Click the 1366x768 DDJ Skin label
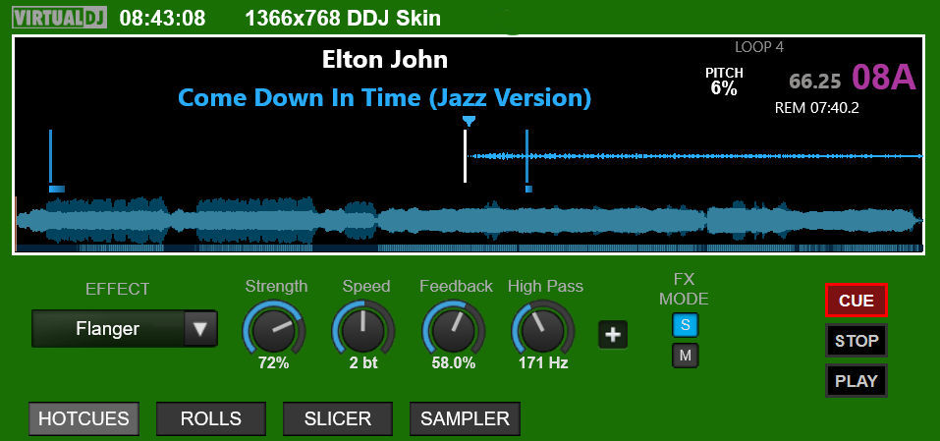 343,18
